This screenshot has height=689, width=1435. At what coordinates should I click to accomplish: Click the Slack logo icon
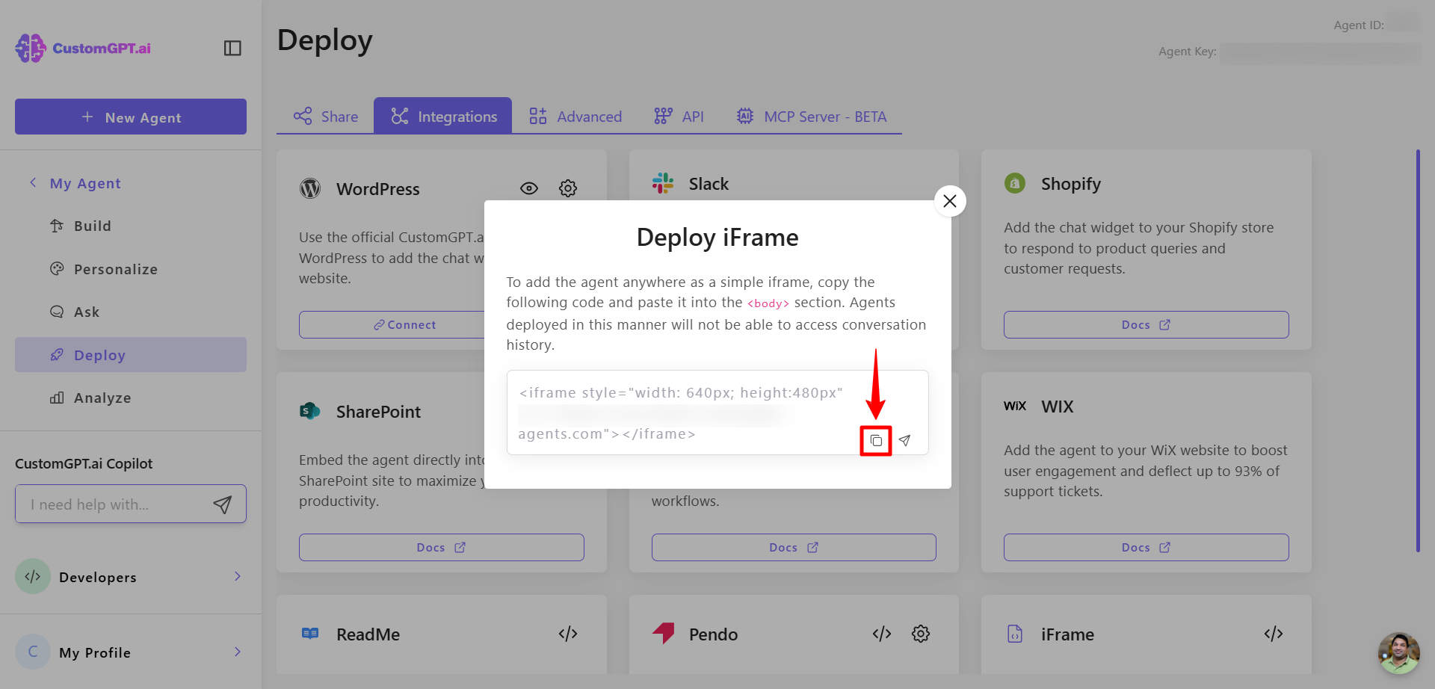pyautogui.click(x=663, y=183)
